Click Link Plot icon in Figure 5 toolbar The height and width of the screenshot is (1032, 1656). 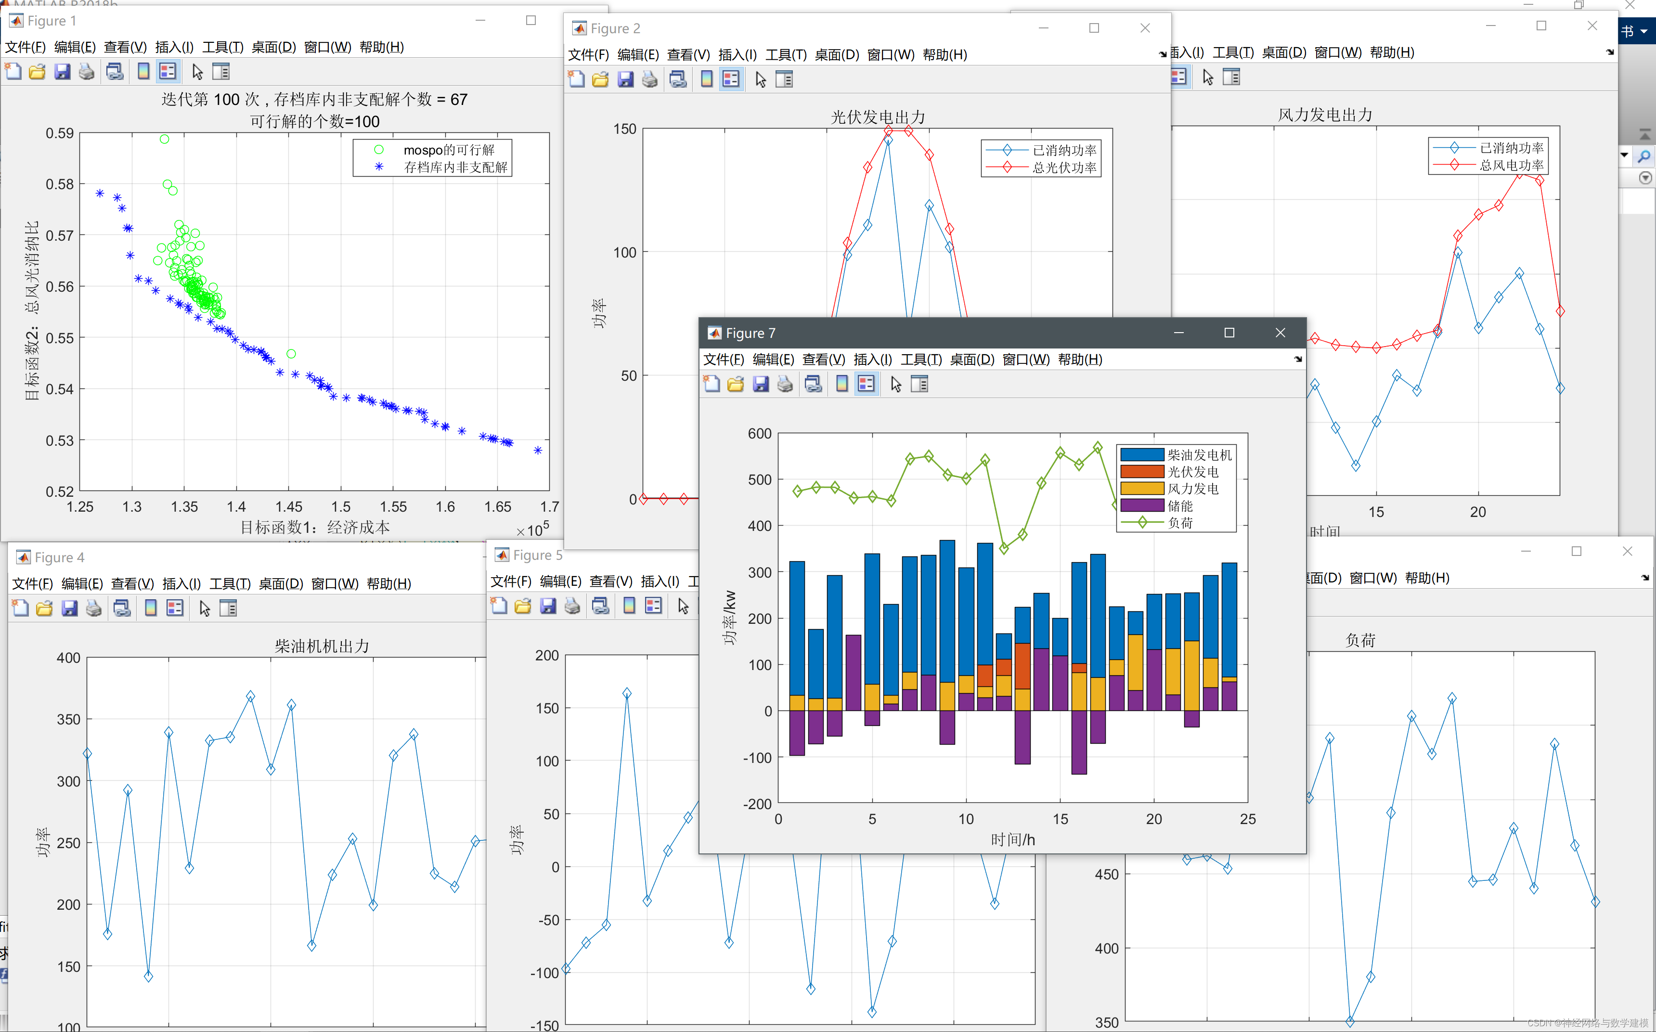pos(601,606)
